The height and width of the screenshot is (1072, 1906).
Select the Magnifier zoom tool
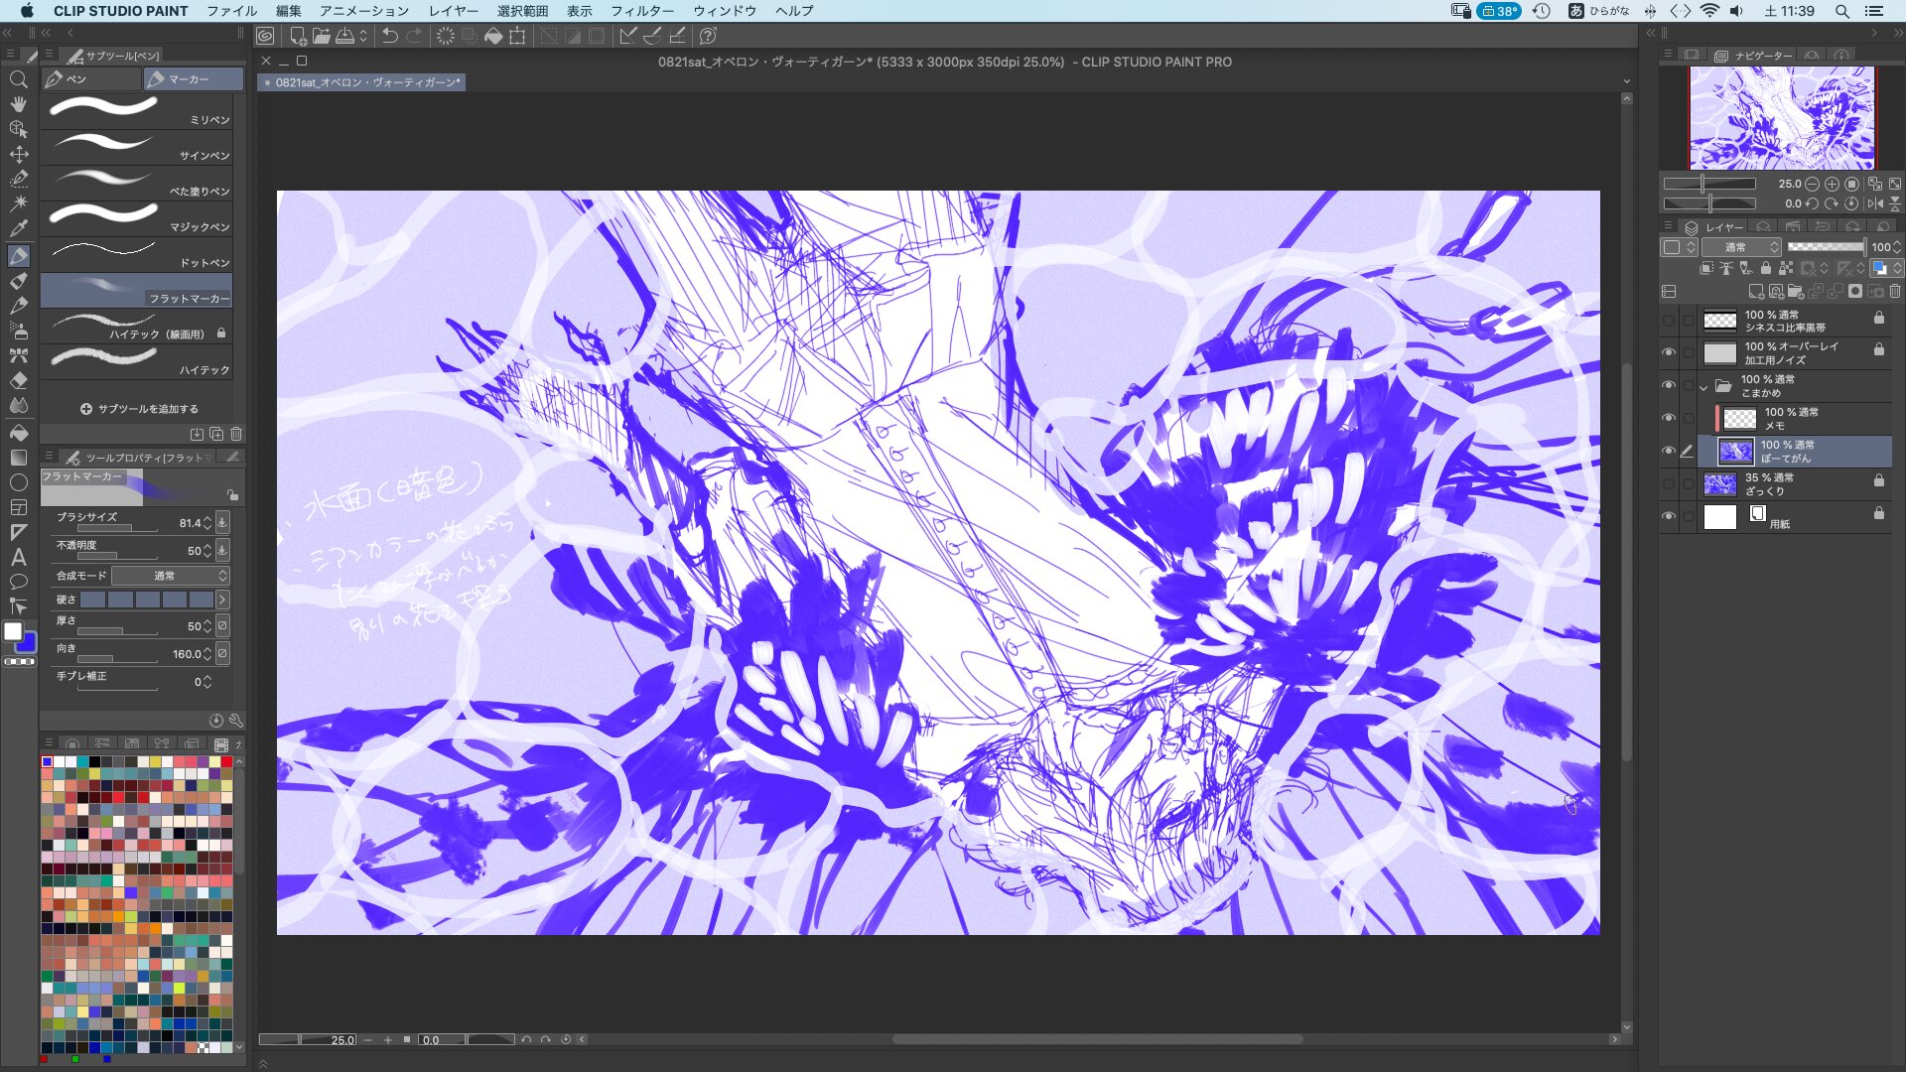click(18, 79)
